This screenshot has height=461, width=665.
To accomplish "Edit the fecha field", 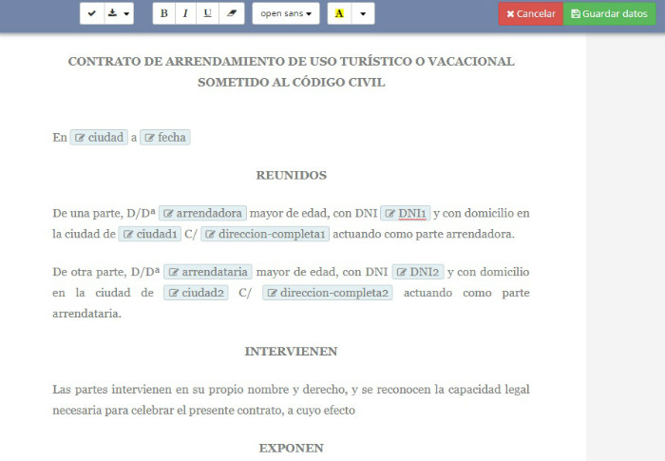I will (165, 137).
